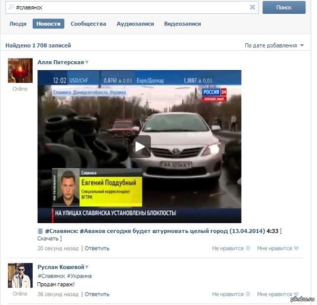This screenshot has height=305, width=317.
Task: Open Алля Питерская's profile avatar
Action: [x=20, y=71]
